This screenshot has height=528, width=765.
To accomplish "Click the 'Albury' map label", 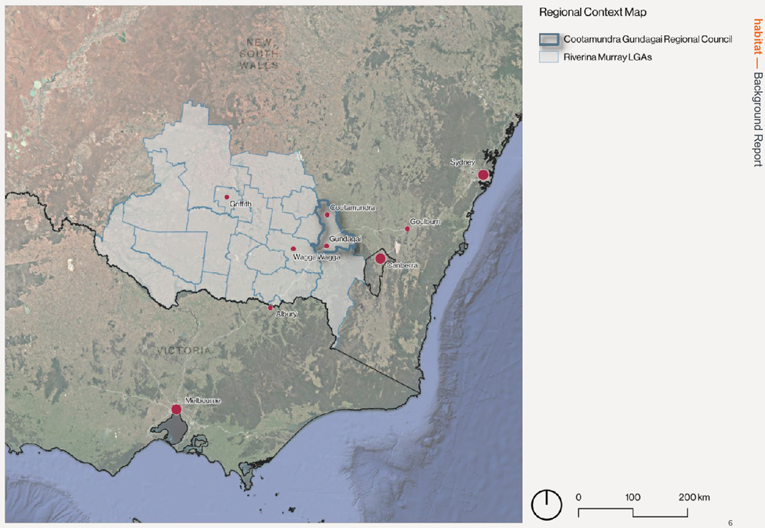I will coord(287,314).
